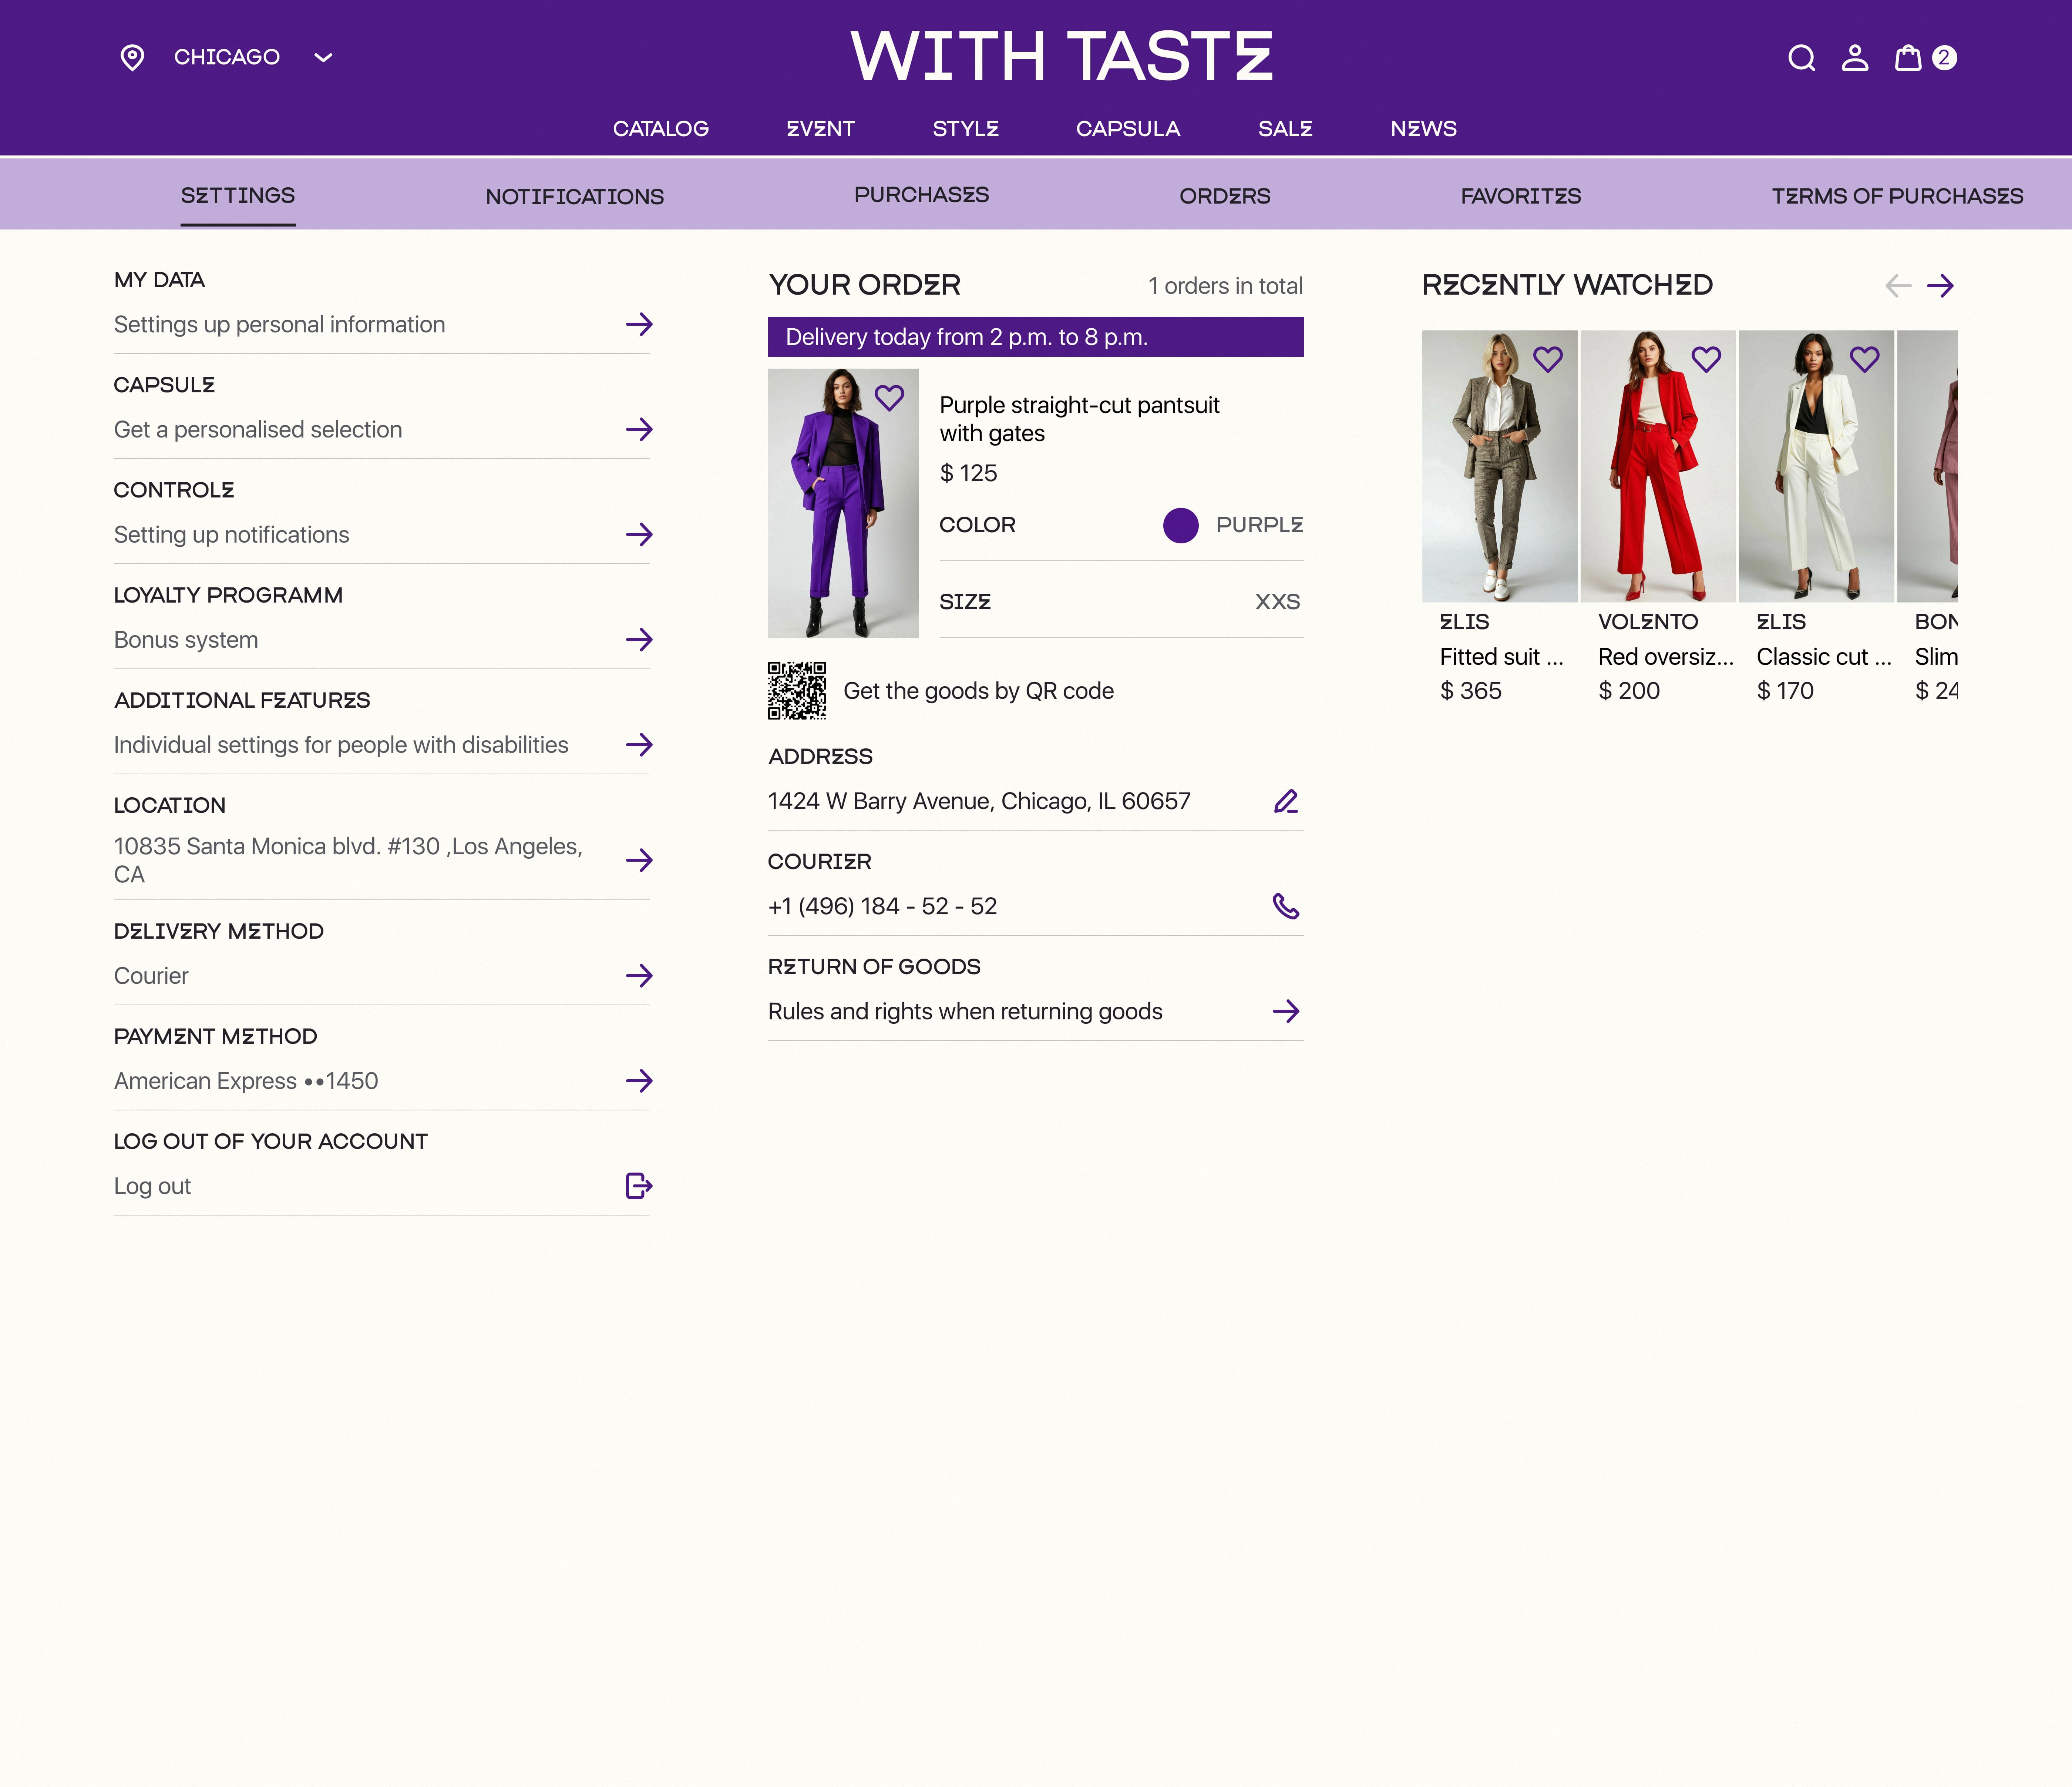Image resolution: width=2072 pixels, height=1787 pixels.
Task: Click the Log out icon
Action: point(639,1186)
